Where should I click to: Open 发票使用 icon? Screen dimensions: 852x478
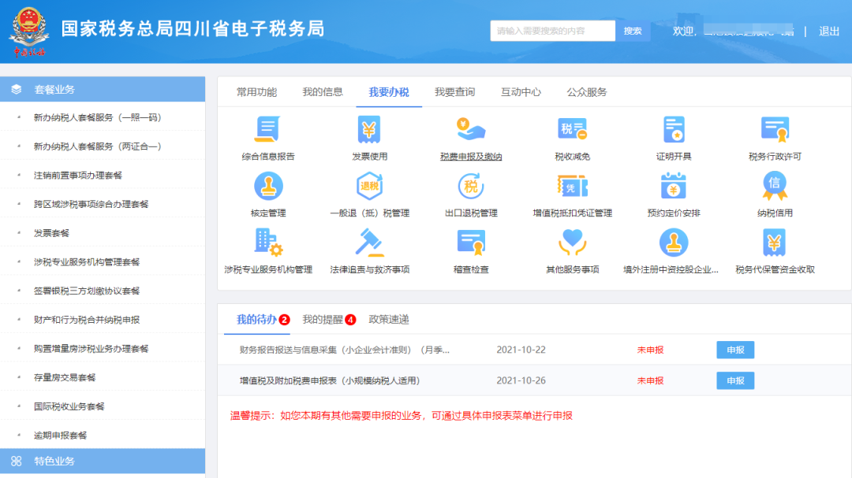click(369, 130)
